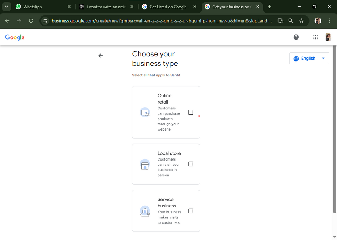Enable the Service business checkbox
The image size is (337, 240).
tap(191, 211)
